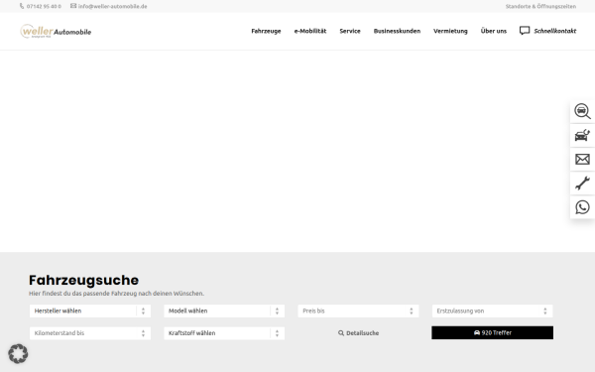Open Standorte & Öffnungszeiten link
Screen dimensions: 595x372
pyautogui.click(x=540, y=7)
